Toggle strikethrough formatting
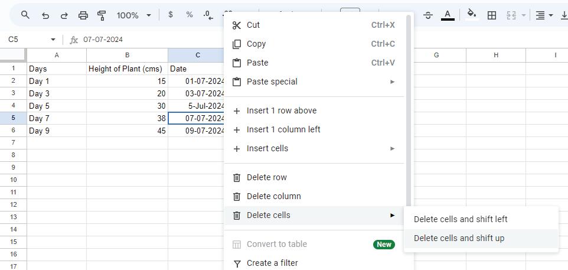Viewport: 568px width, 270px height. click(x=428, y=15)
